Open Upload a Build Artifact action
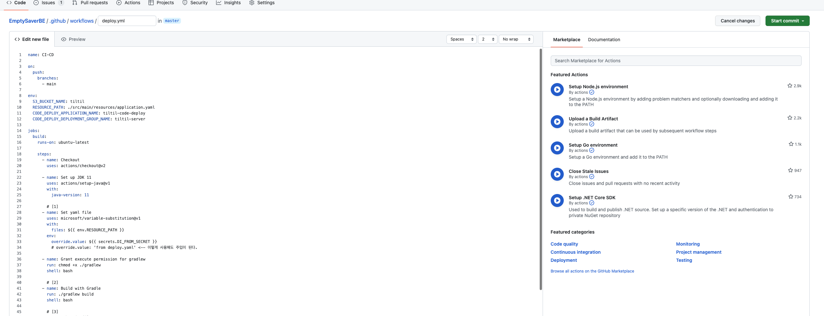This screenshot has height=316, width=824. 593,119
